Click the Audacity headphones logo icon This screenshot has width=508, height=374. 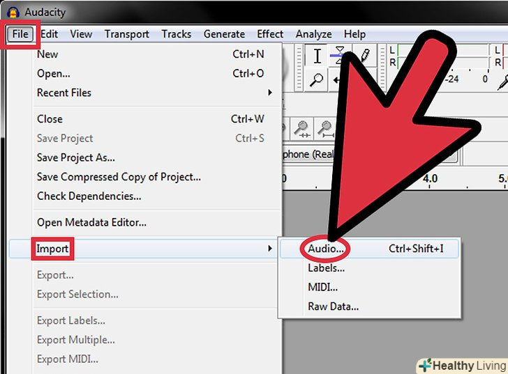[13, 13]
